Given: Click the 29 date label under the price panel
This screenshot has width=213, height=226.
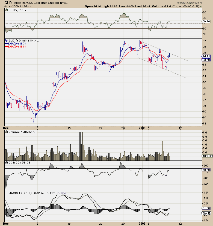Looking at the screenshot, I should point(123,128).
